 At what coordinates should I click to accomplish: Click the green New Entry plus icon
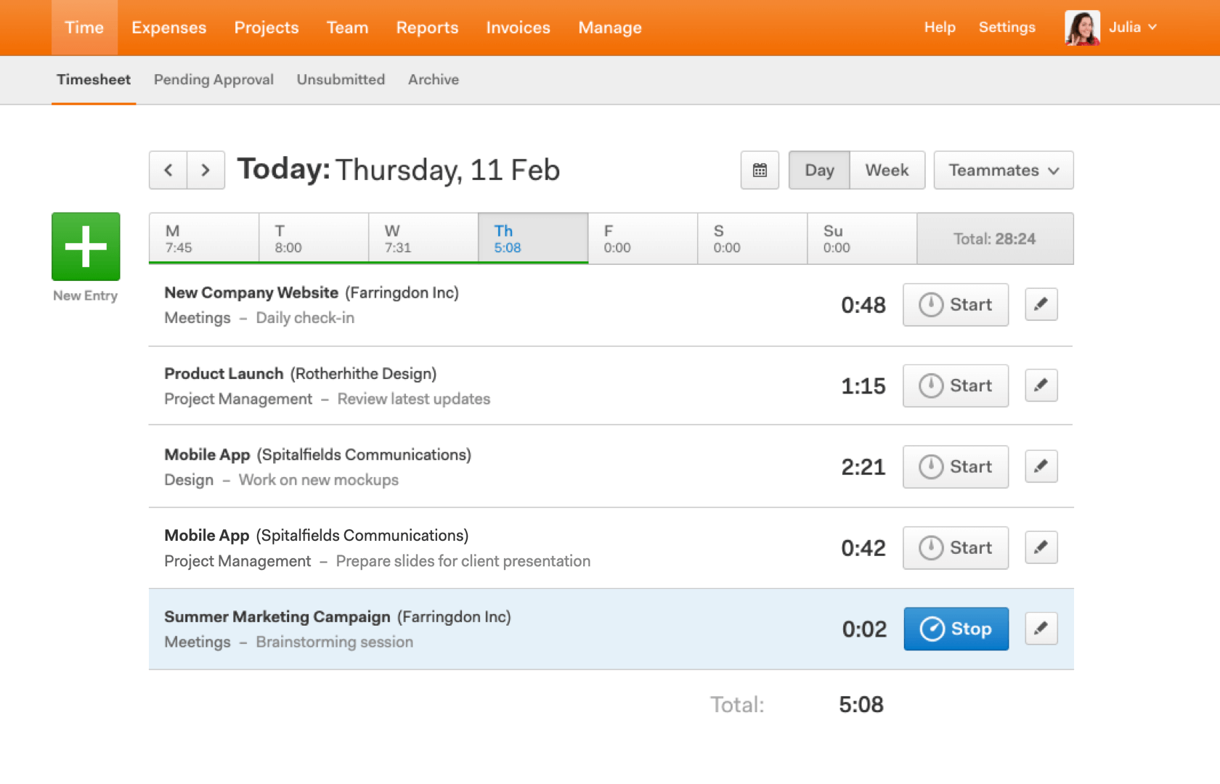pos(85,246)
